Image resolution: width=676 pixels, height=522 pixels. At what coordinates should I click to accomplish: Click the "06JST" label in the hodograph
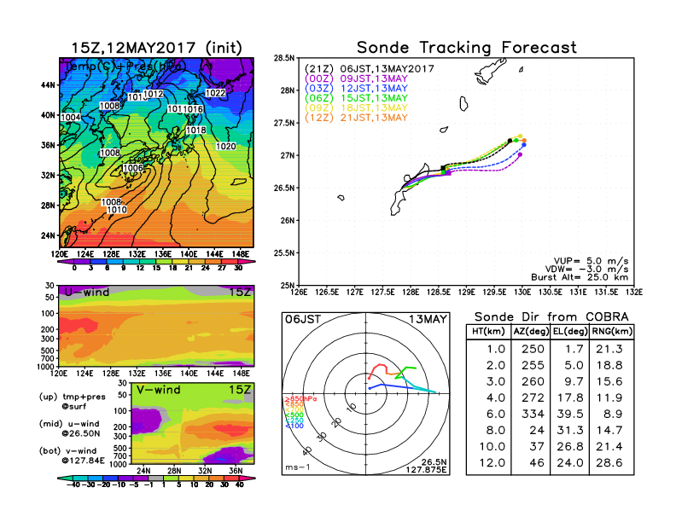coord(303,320)
